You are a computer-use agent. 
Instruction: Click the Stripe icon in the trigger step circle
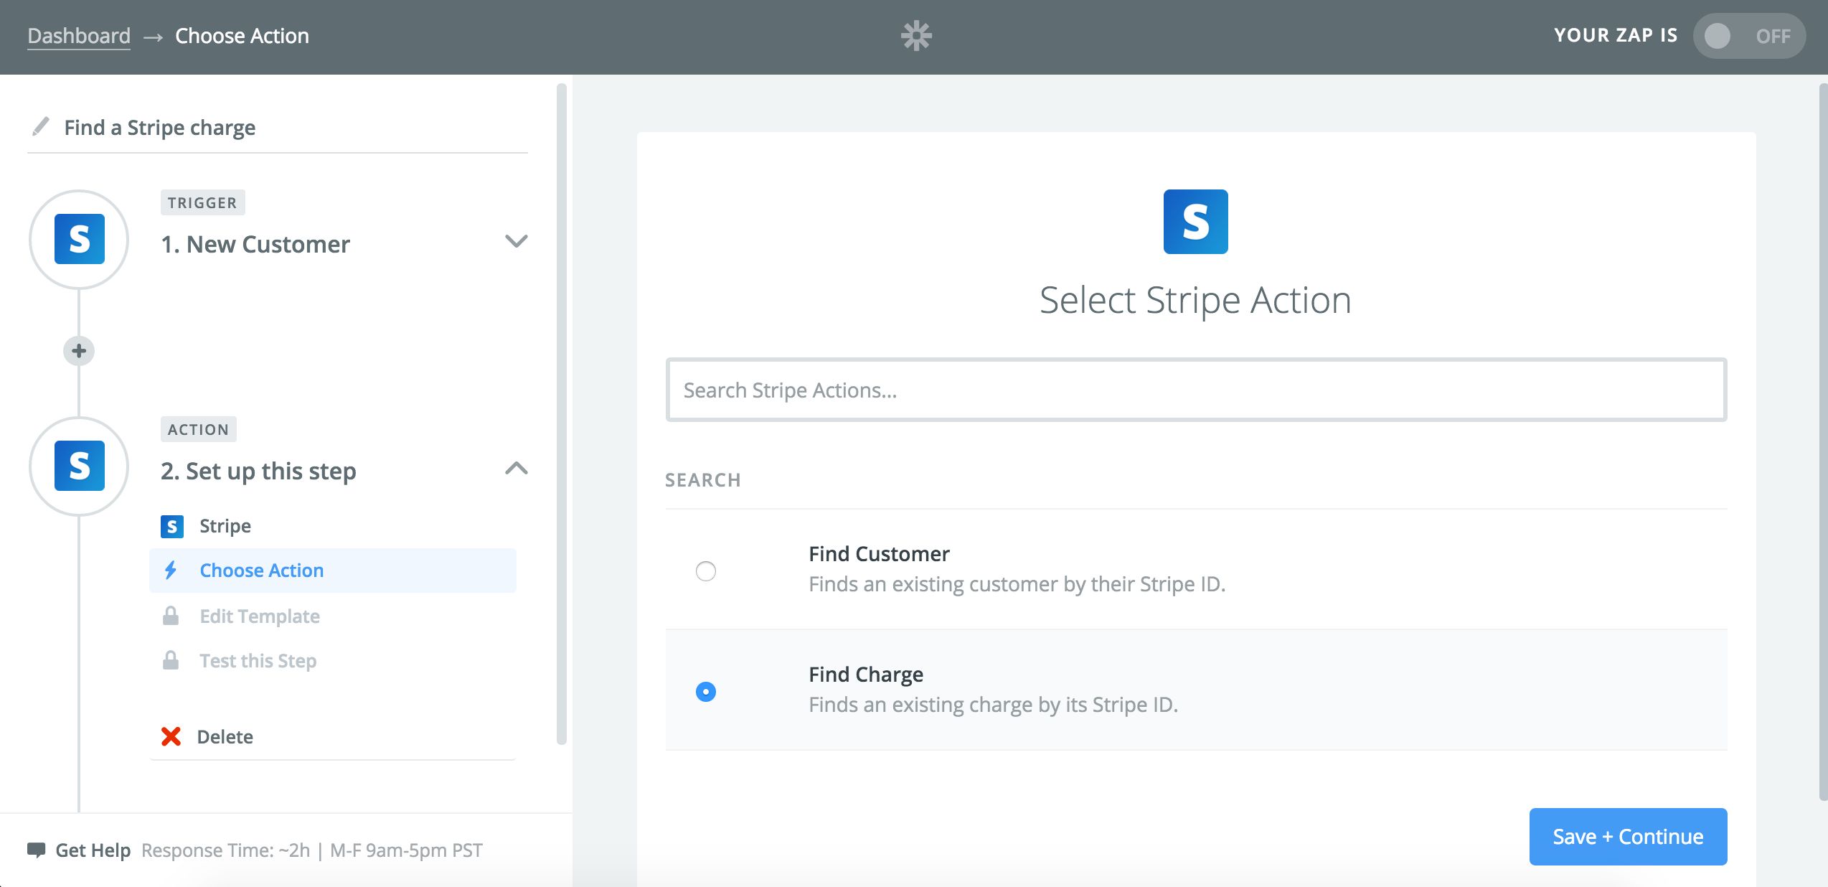pos(80,239)
